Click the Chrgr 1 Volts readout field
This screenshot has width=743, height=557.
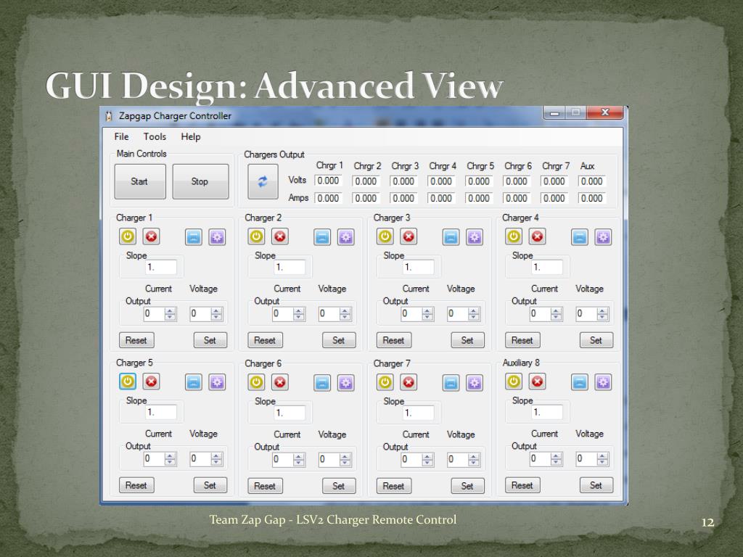click(329, 181)
